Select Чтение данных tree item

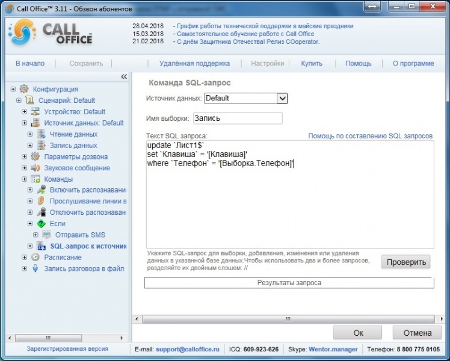(x=73, y=134)
